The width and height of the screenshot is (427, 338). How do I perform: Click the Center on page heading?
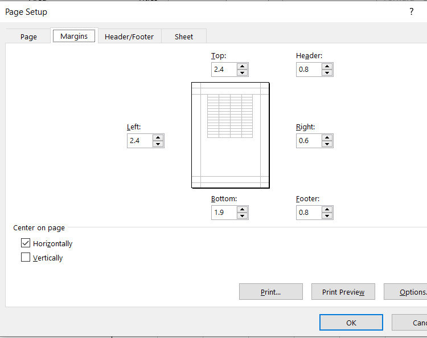click(39, 227)
